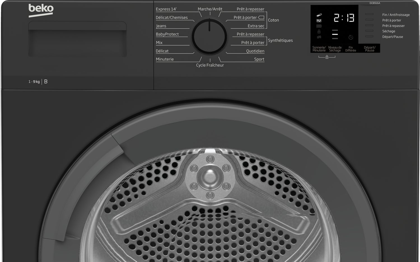
Task: Click the water tank drawer handle
Action: pos(77,40)
